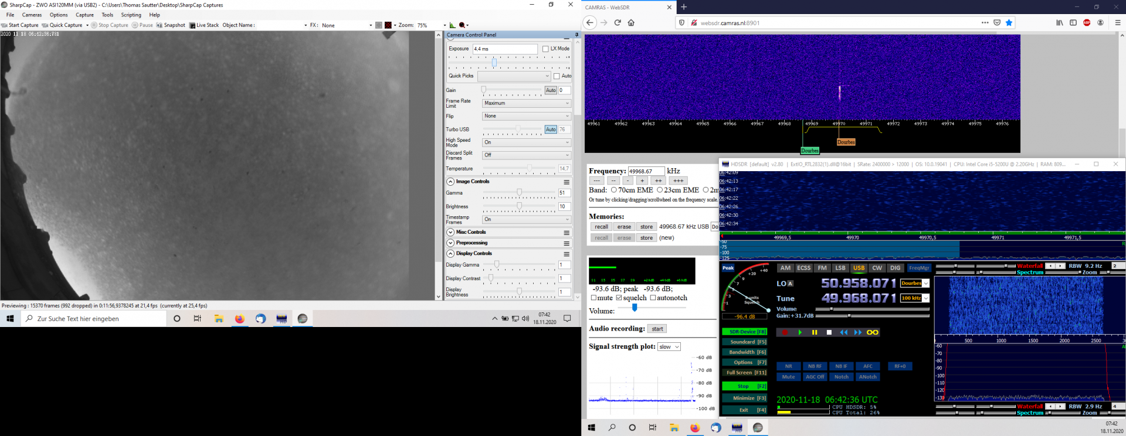Viewport: 1126px width, 436px height.
Task: Select CW mode in HDSDR
Action: coord(877,268)
